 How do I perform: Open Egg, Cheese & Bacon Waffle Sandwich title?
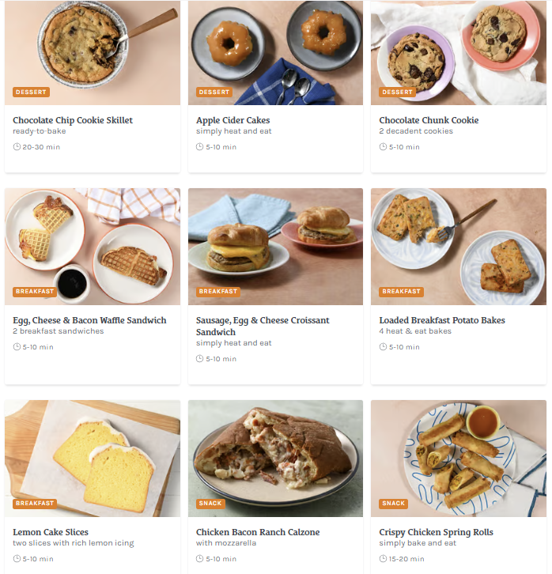point(89,320)
